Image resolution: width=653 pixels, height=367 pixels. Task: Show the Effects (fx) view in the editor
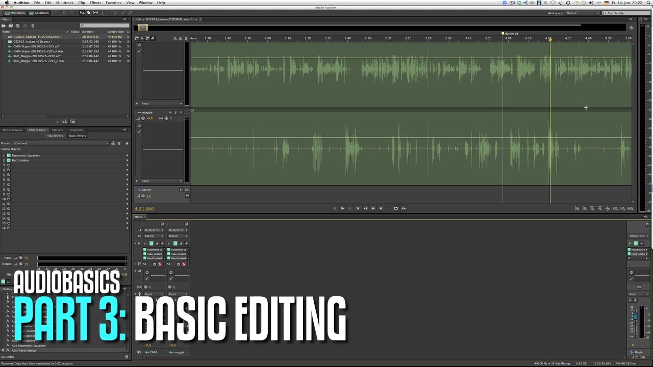coord(142,38)
